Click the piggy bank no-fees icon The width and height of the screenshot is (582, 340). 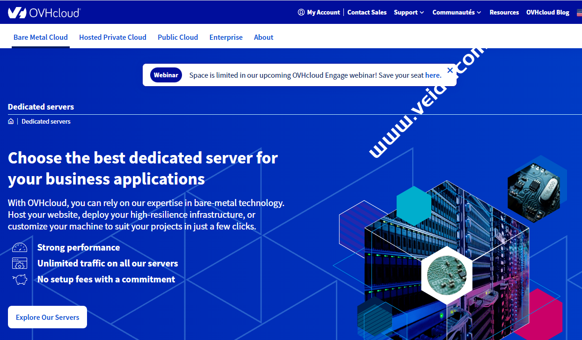[20, 280]
